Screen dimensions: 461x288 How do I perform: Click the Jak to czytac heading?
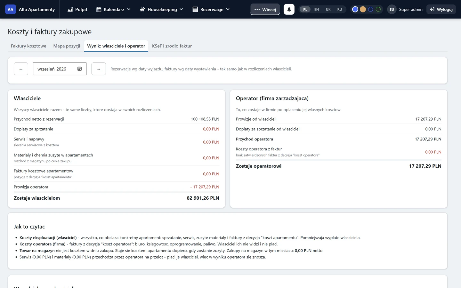pos(29,227)
